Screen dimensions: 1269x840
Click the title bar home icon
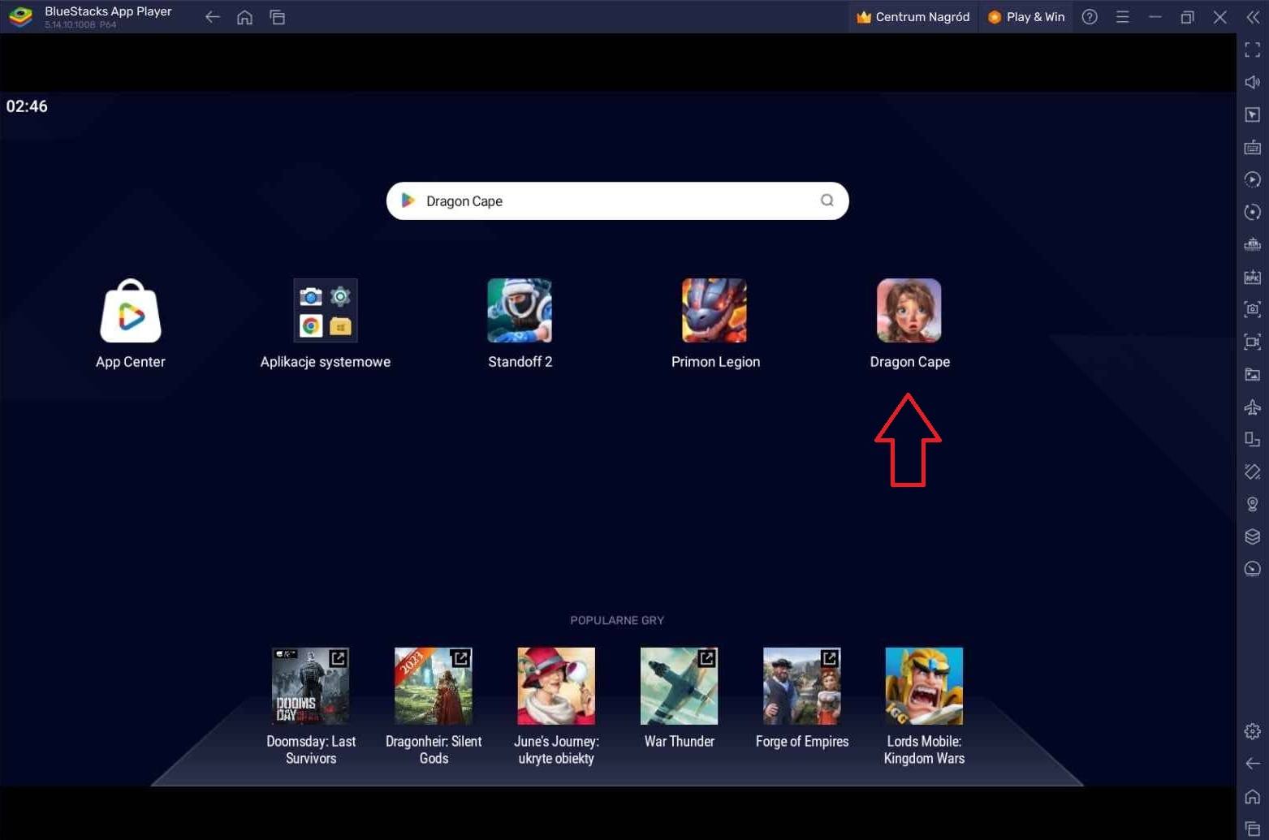point(244,17)
